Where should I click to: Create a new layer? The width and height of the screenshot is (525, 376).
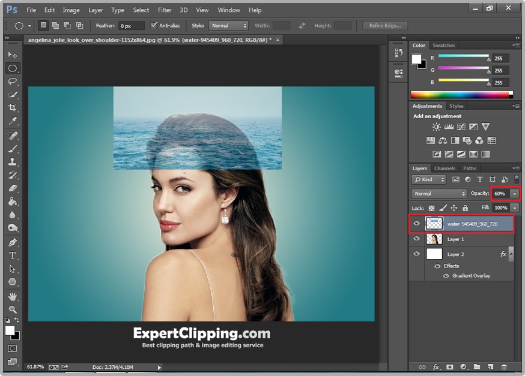[490, 366]
